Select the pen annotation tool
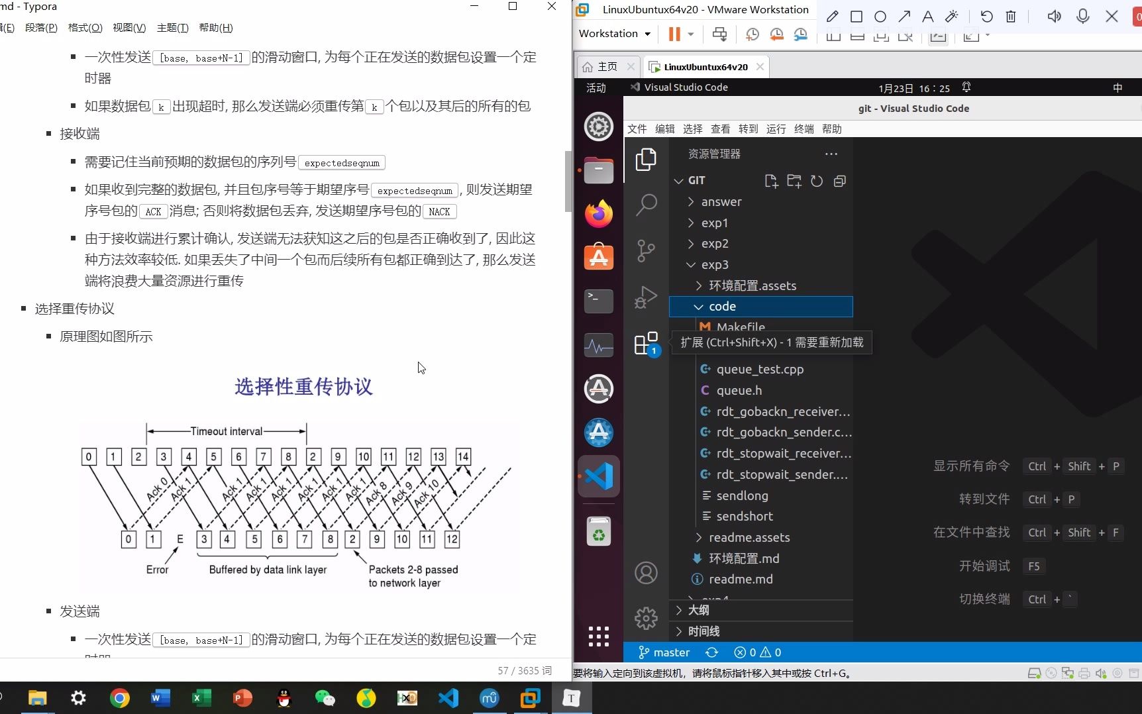The image size is (1142, 714). pyautogui.click(x=833, y=17)
